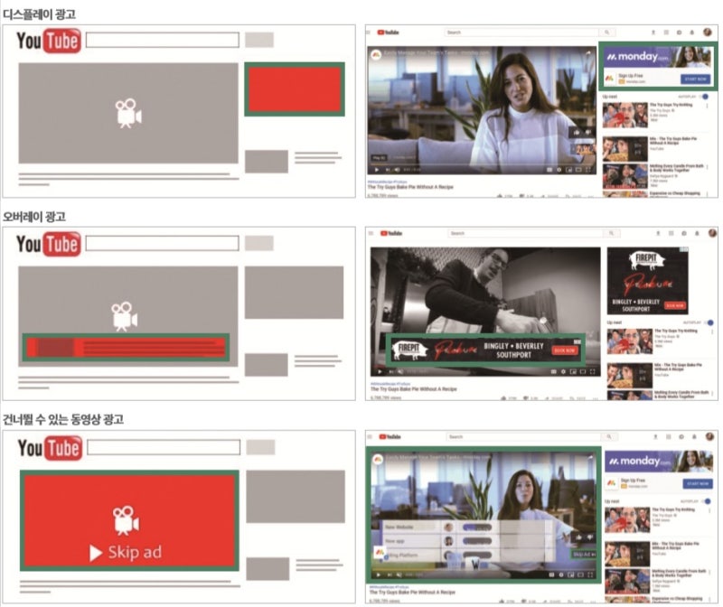Toggle Autoplay in display ad screenshot

pyautogui.click(x=704, y=97)
